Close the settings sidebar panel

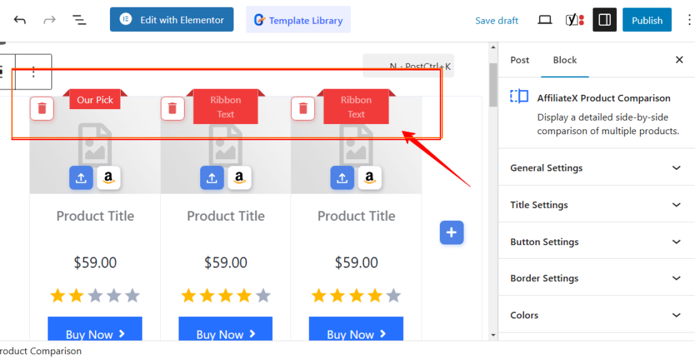679,60
